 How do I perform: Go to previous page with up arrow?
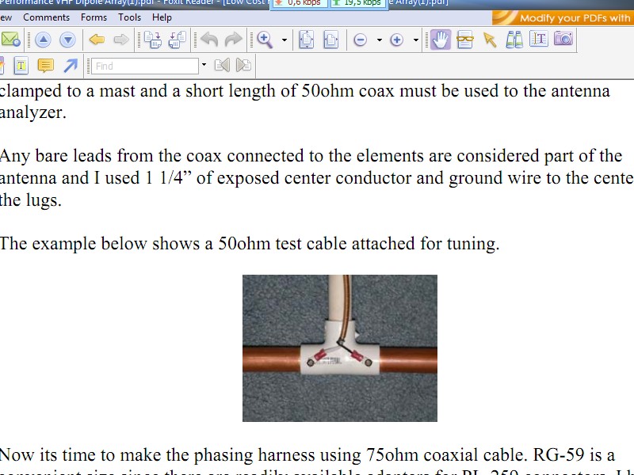coord(43,40)
